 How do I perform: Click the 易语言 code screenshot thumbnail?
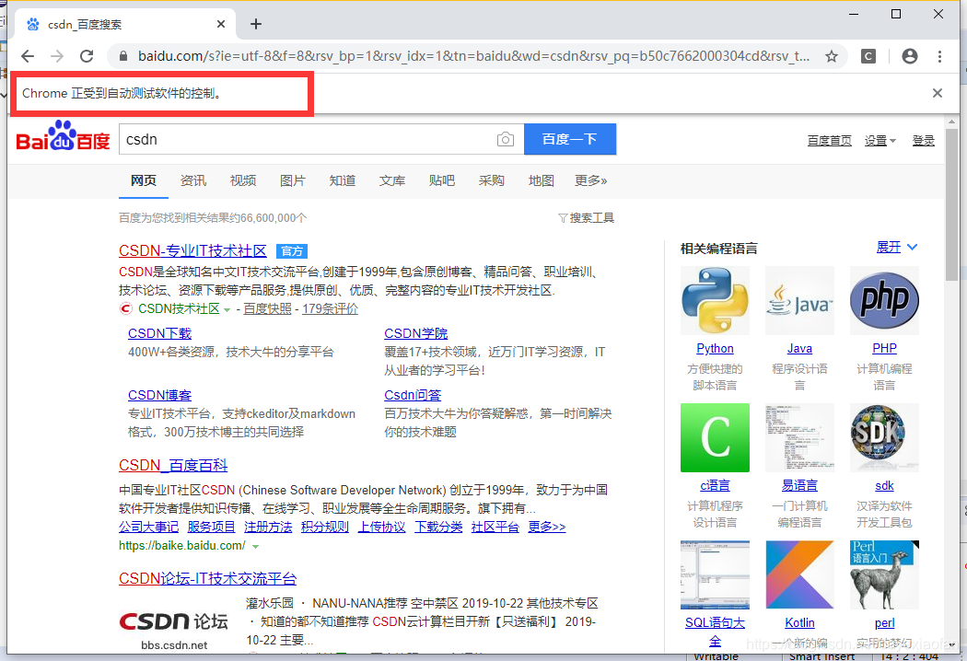[799, 438]
